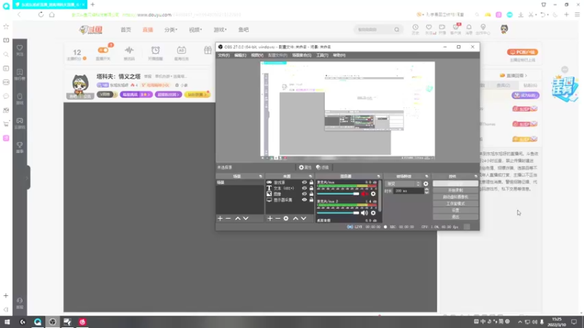Image resolution: width=584 pixels, height=328 pixels.
Task: Pop out the Scenes dock panel icon
Action: 261,176
